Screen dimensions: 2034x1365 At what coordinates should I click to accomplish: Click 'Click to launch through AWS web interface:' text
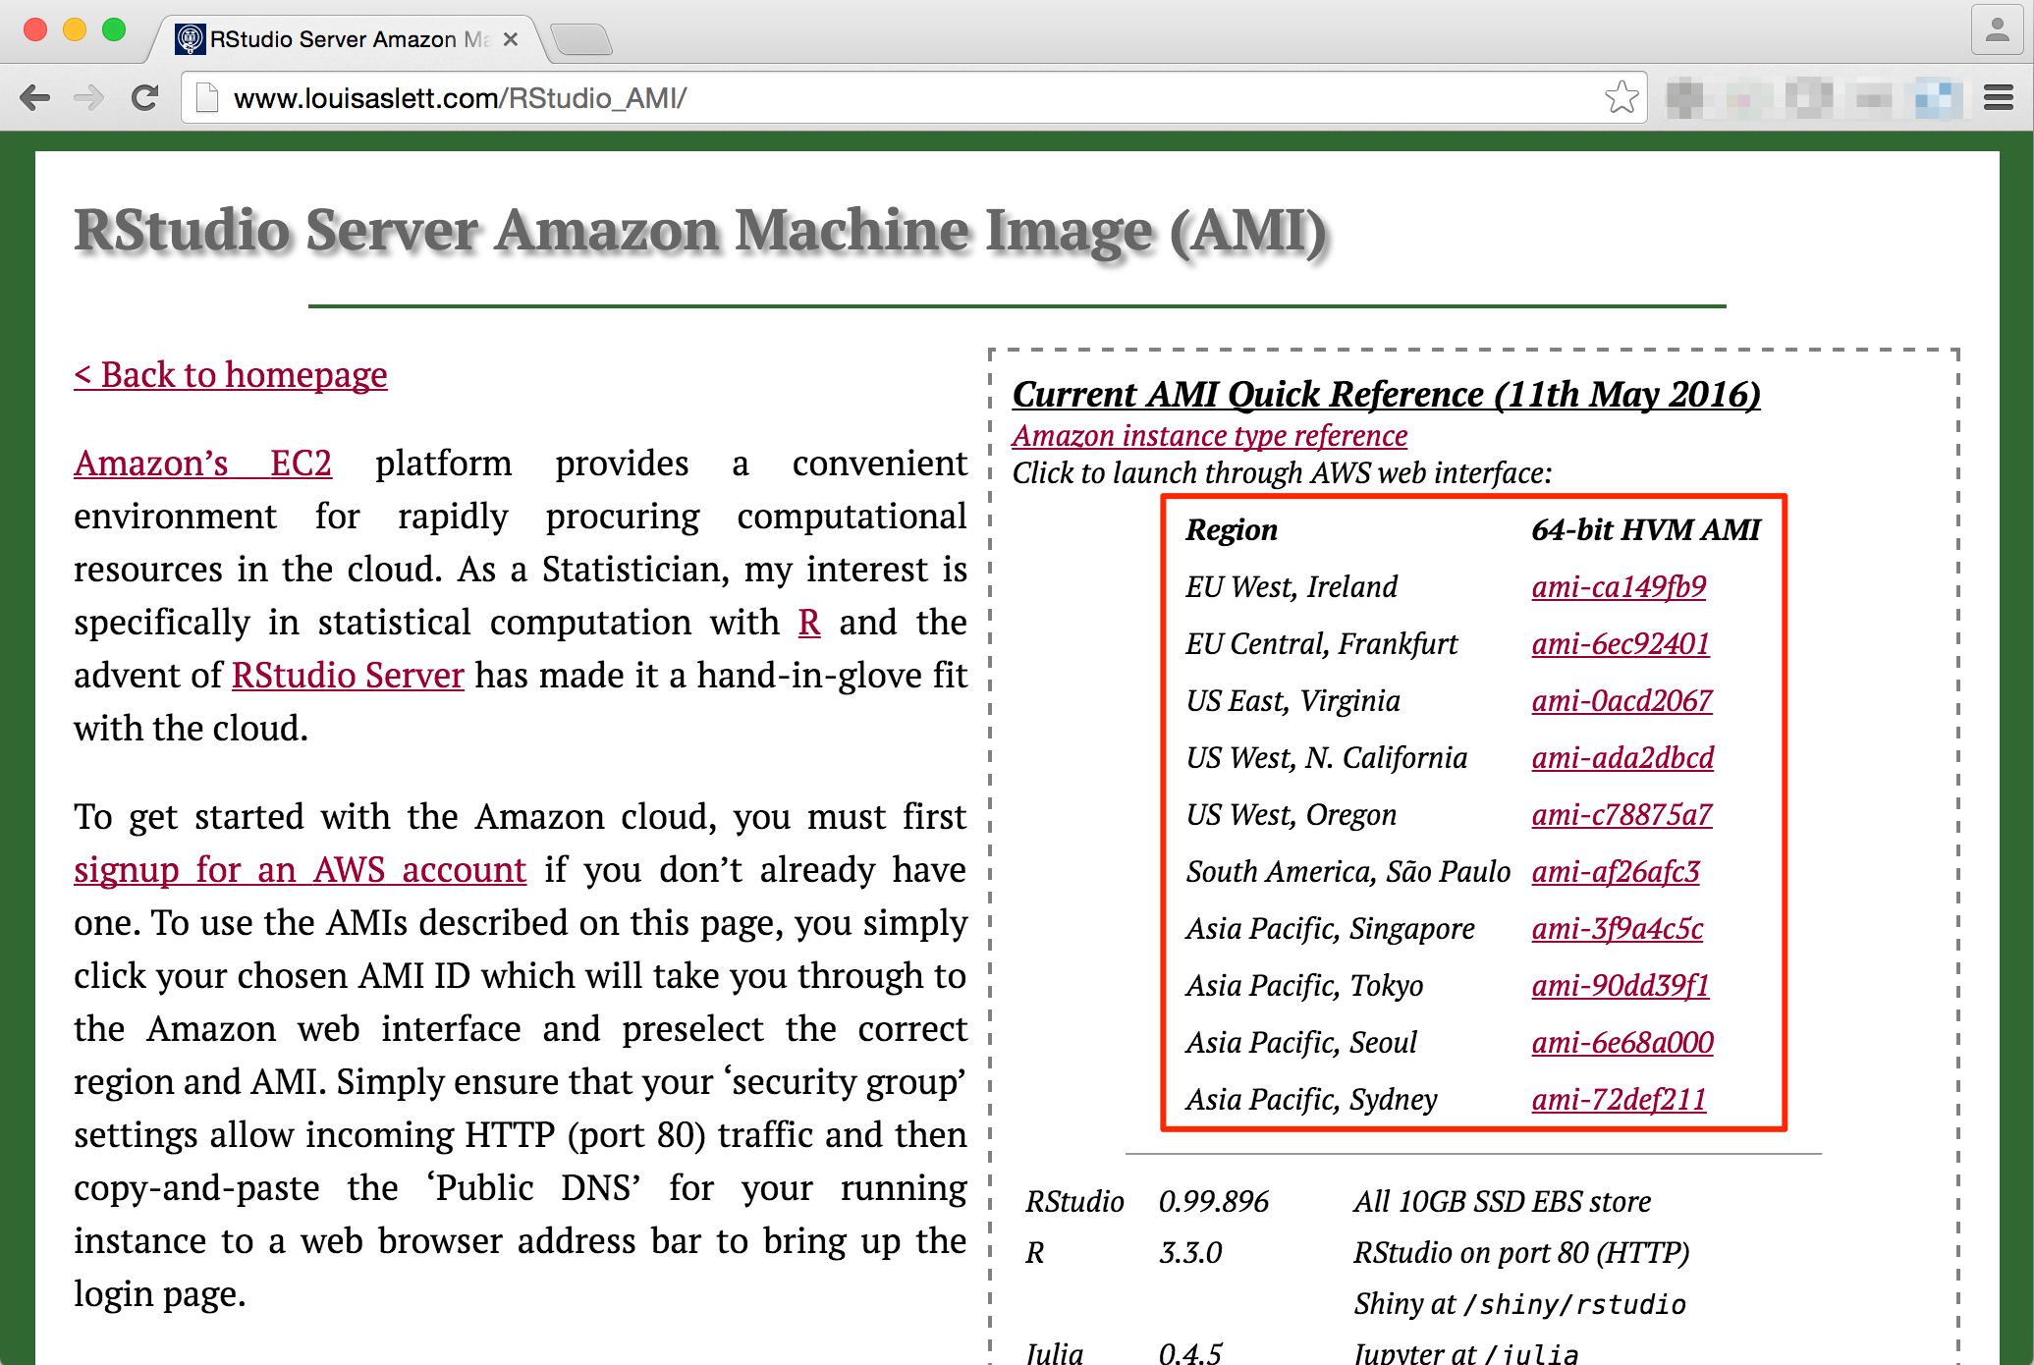point(1282,473)
